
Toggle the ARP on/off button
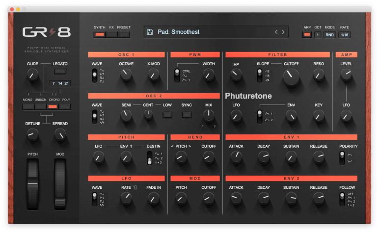pyautogui.click(x=307, y=35)
